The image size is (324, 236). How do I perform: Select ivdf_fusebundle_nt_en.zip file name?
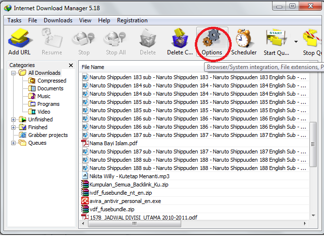tap(120, 193)
